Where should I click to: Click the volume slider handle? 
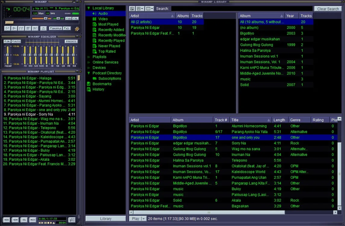[x=45, y=19]
